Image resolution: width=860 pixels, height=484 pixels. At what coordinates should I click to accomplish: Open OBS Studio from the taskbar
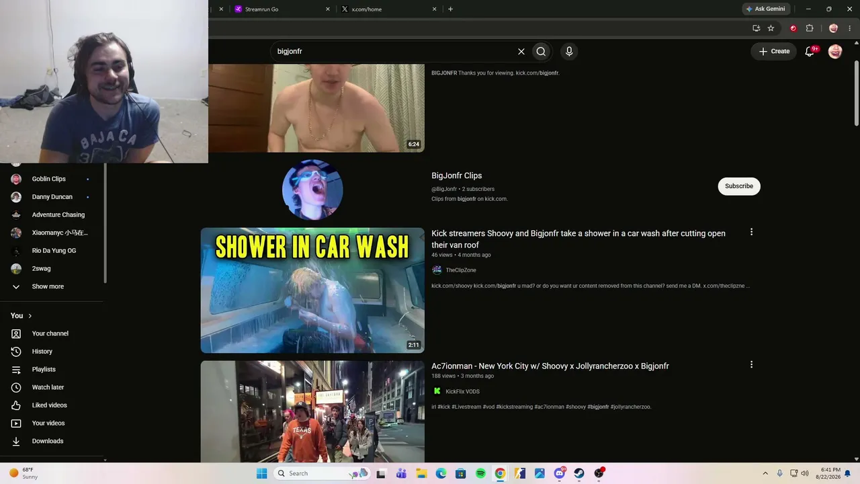coord(599,473)
